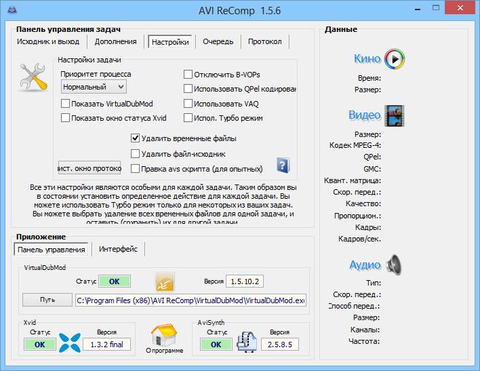Click the Кадров/сек. label
The image size is (480, 371).
360,239
